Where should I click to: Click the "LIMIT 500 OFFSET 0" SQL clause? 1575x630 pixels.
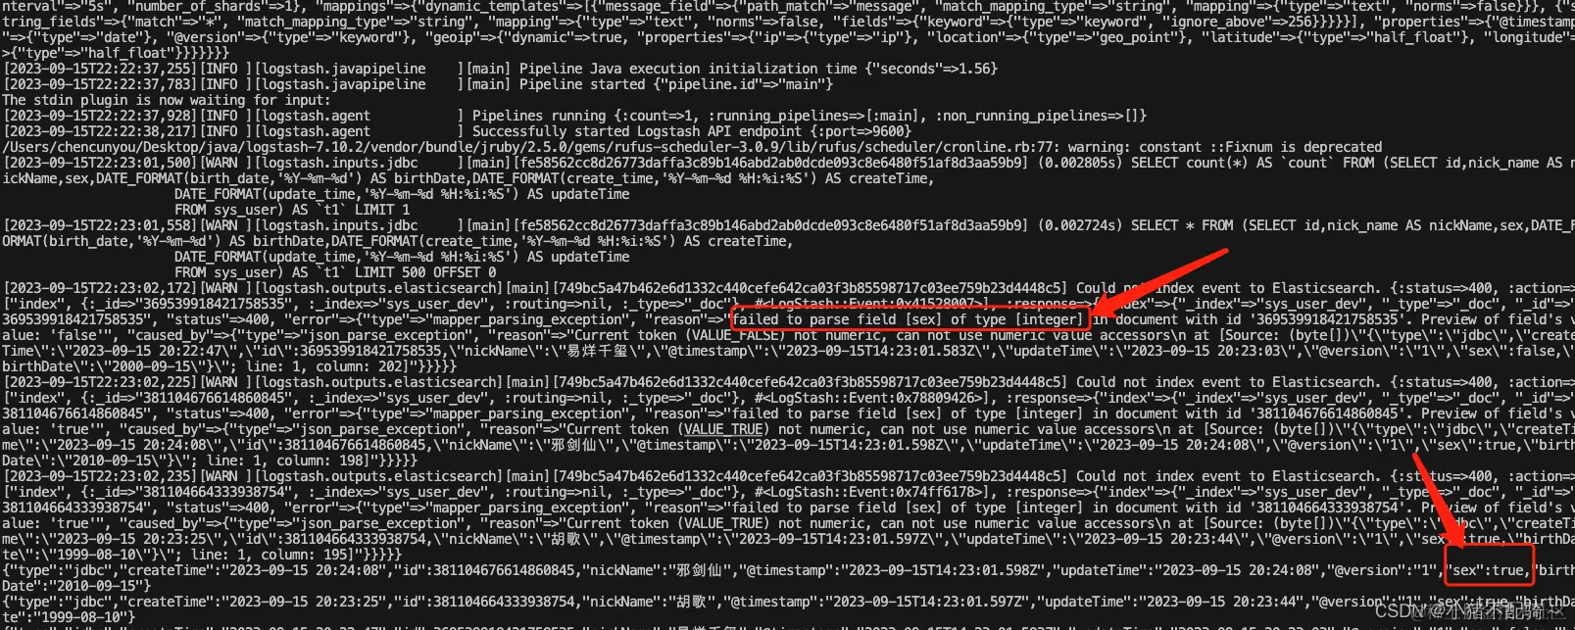click(x=424, y=272)
